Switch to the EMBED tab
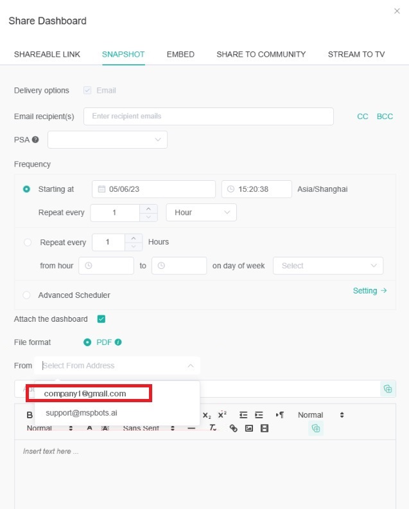409x509 pixels. point(180,55)
